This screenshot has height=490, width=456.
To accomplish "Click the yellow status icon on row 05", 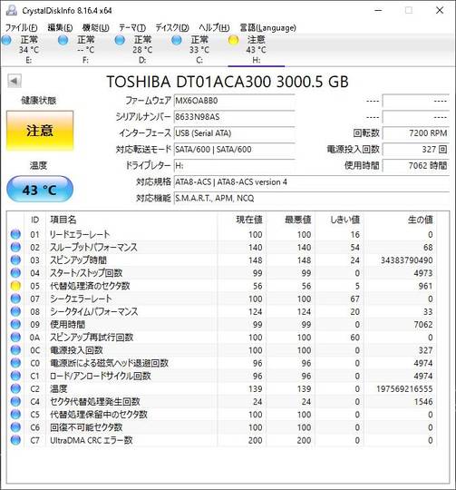I will [15, 285].
